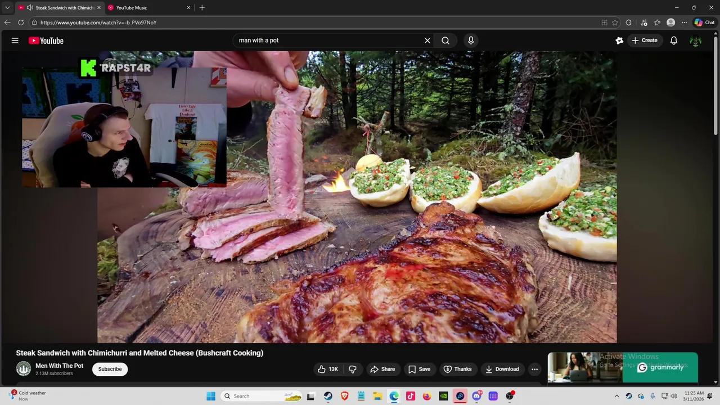Like the video (13K thumbs up)

click(328, 369)
